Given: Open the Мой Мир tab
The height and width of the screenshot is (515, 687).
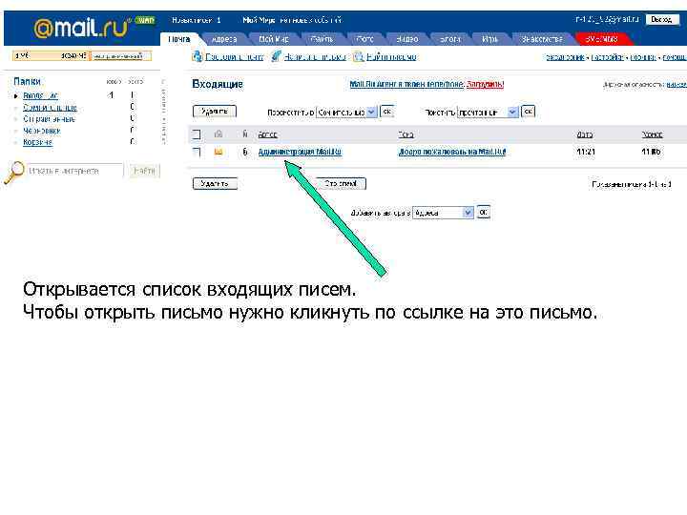Looking at the screenshot, I should point(274,39).
